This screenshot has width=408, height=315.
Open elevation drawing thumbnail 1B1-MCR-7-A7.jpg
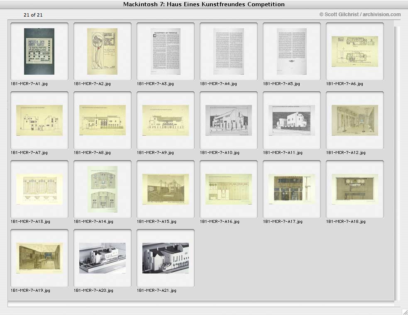tap(39, 120)
